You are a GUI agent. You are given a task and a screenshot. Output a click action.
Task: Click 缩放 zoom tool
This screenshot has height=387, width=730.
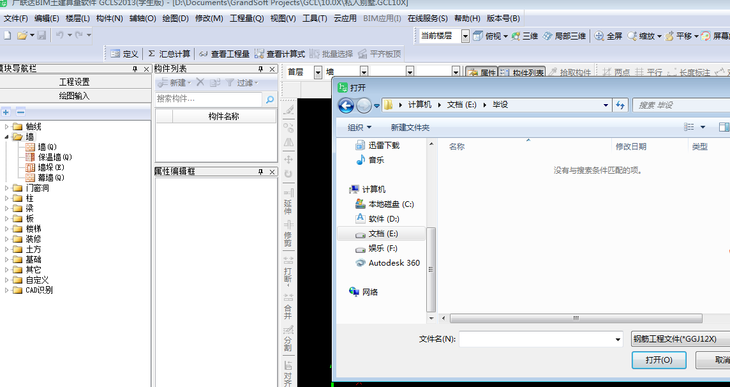click(x=641, y=36)
